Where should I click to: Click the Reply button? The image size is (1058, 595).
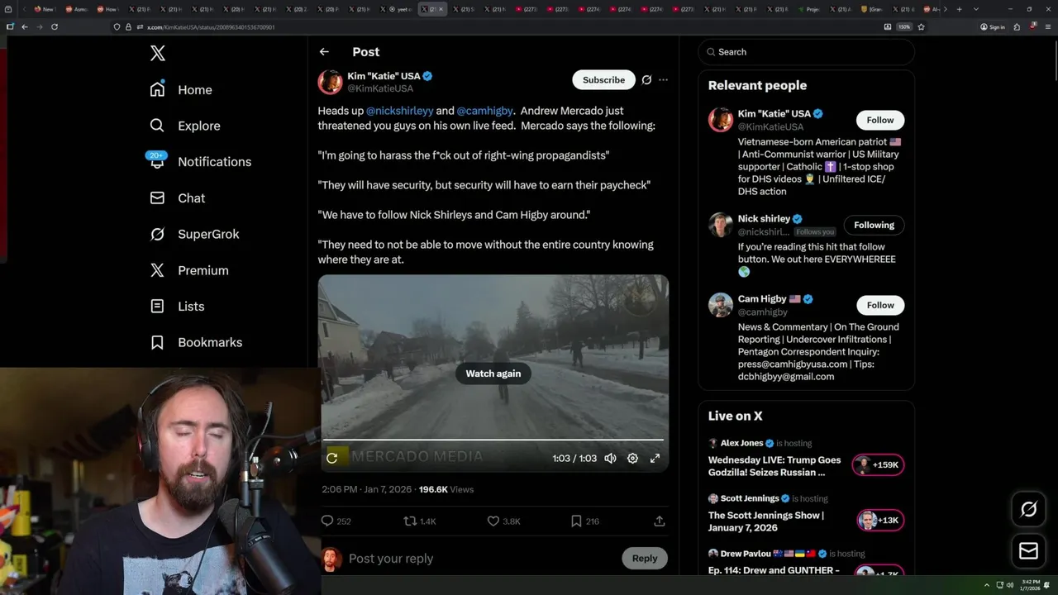pos(645,559)
